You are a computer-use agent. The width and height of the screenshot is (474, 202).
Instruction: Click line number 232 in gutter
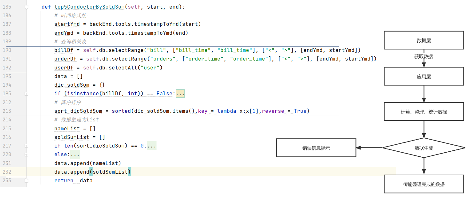[x=6, y=172]
